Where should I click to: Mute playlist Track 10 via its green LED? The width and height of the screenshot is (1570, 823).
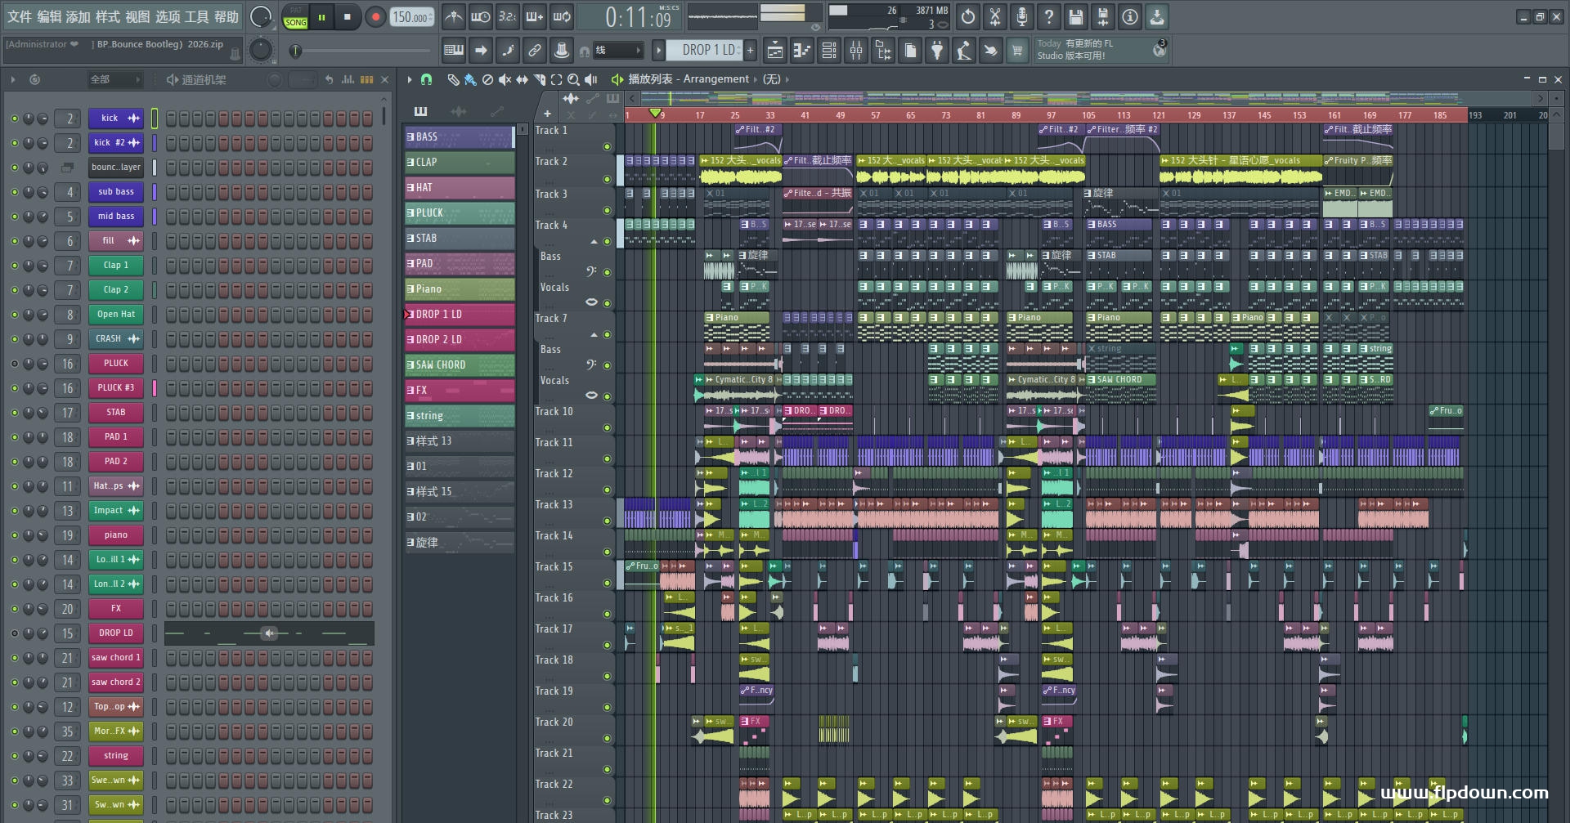(607, 427)
